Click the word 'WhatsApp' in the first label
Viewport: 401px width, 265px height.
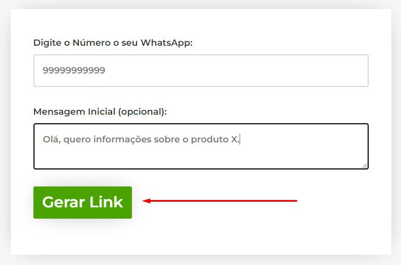pos(166,43)
